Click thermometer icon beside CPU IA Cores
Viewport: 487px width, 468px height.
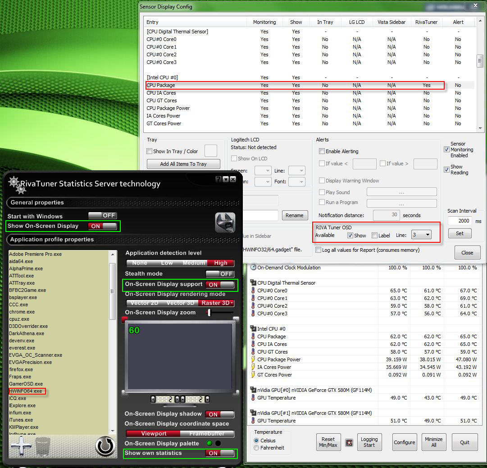[253, 344]
